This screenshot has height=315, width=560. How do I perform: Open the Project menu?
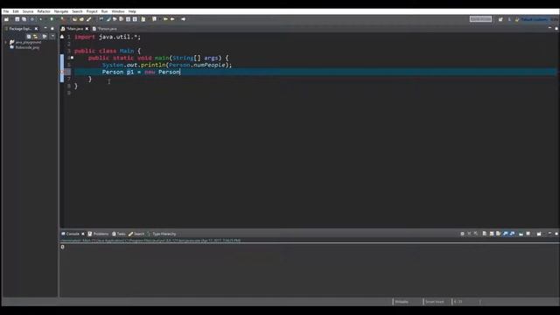tap(92, 11)
